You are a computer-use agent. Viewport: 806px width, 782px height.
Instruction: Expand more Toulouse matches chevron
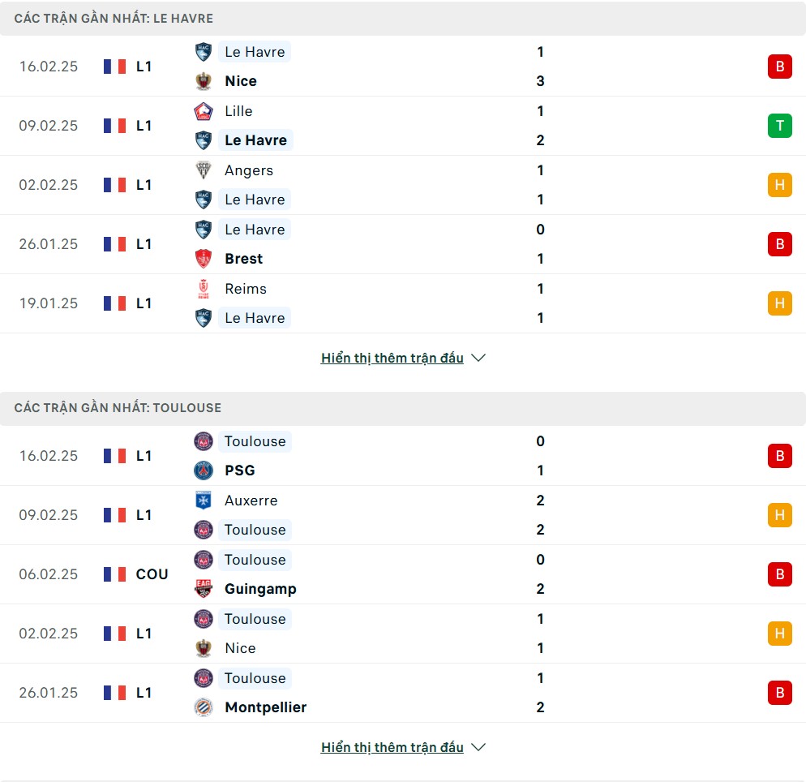(478, 747)
